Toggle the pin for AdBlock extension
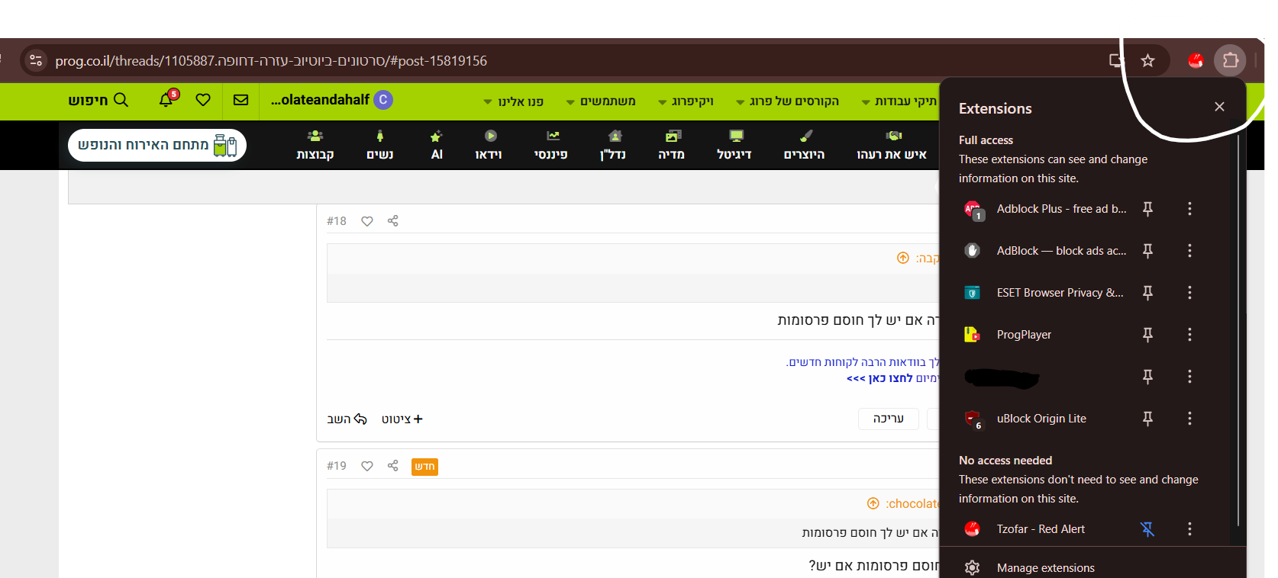Screen dimensions: 1278x578 click(x=1147, y=251)
